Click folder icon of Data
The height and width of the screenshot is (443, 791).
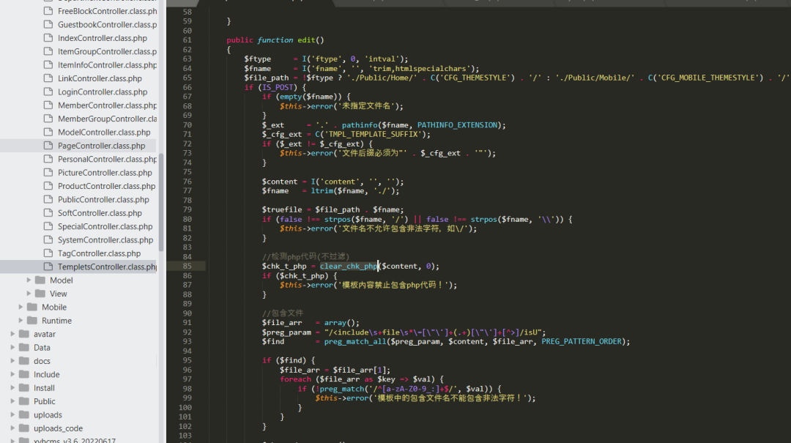pyautogui.click(x=24, y=347)
